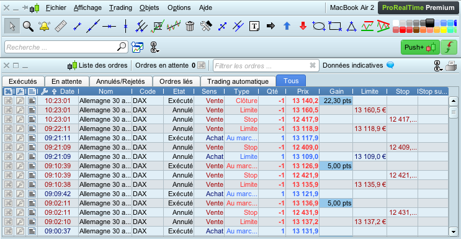The image size is (461, 239).
Task: Clear the order filter with X
Action: [313, 66]
